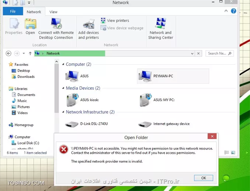Open Music library
Image resolution: width=250 pixels, height=191 pixels.
pos(20,101)
